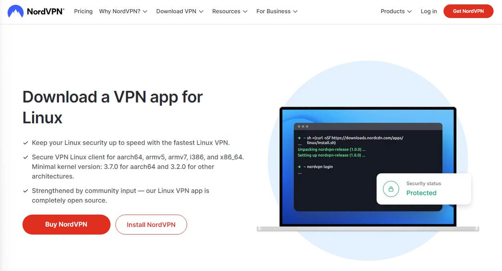The width and height of the screenshot is (502, 271).
Task: Open the Products dropdown
Action: point(396,11)
